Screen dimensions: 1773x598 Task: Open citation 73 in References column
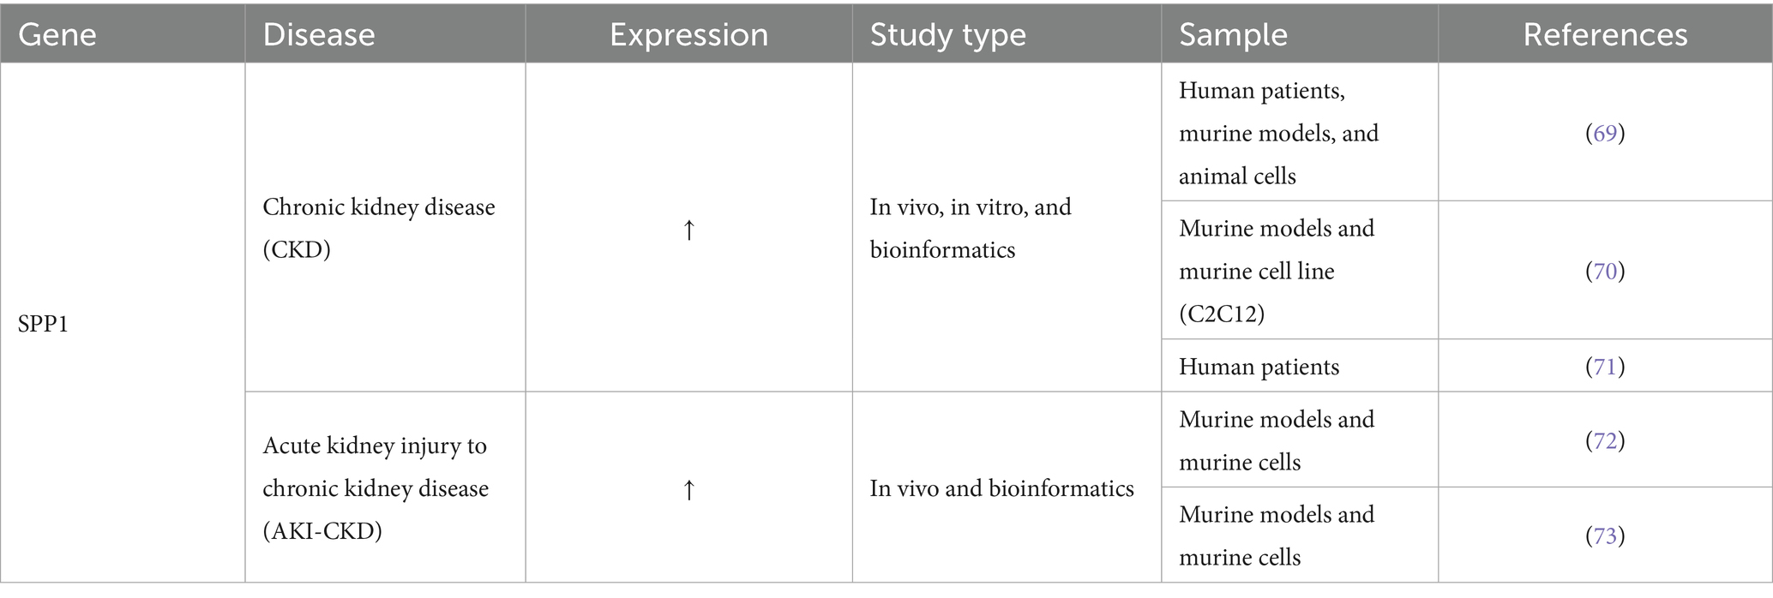click(1605, 535)
